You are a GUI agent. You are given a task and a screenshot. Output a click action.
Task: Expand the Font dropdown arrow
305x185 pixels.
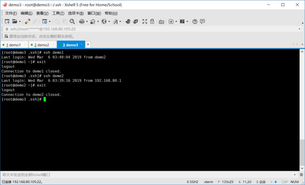120,22
